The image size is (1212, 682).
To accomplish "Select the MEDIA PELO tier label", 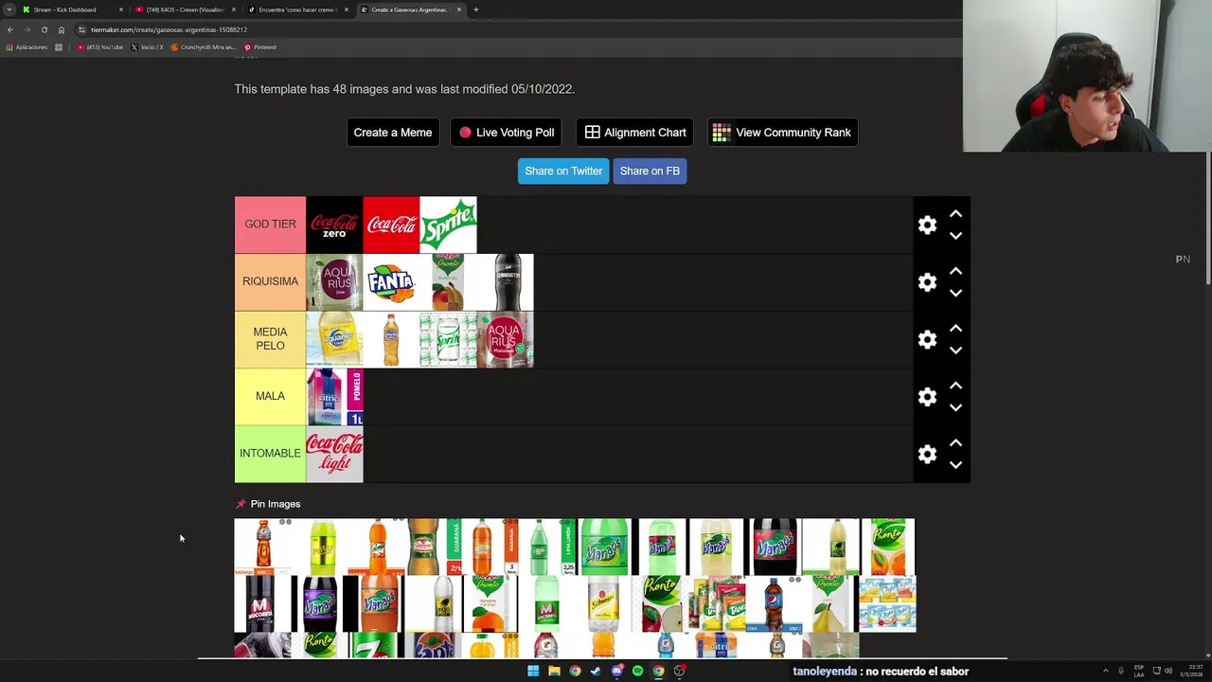I will [x=270, y=339].
